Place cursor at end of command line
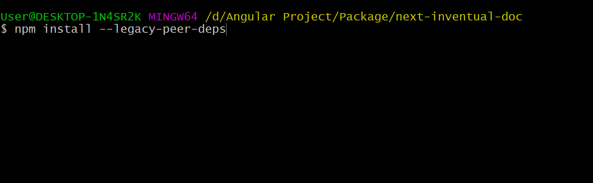This screenshot has height=183, width=593. pyautogui.click(x=226, y=29)
